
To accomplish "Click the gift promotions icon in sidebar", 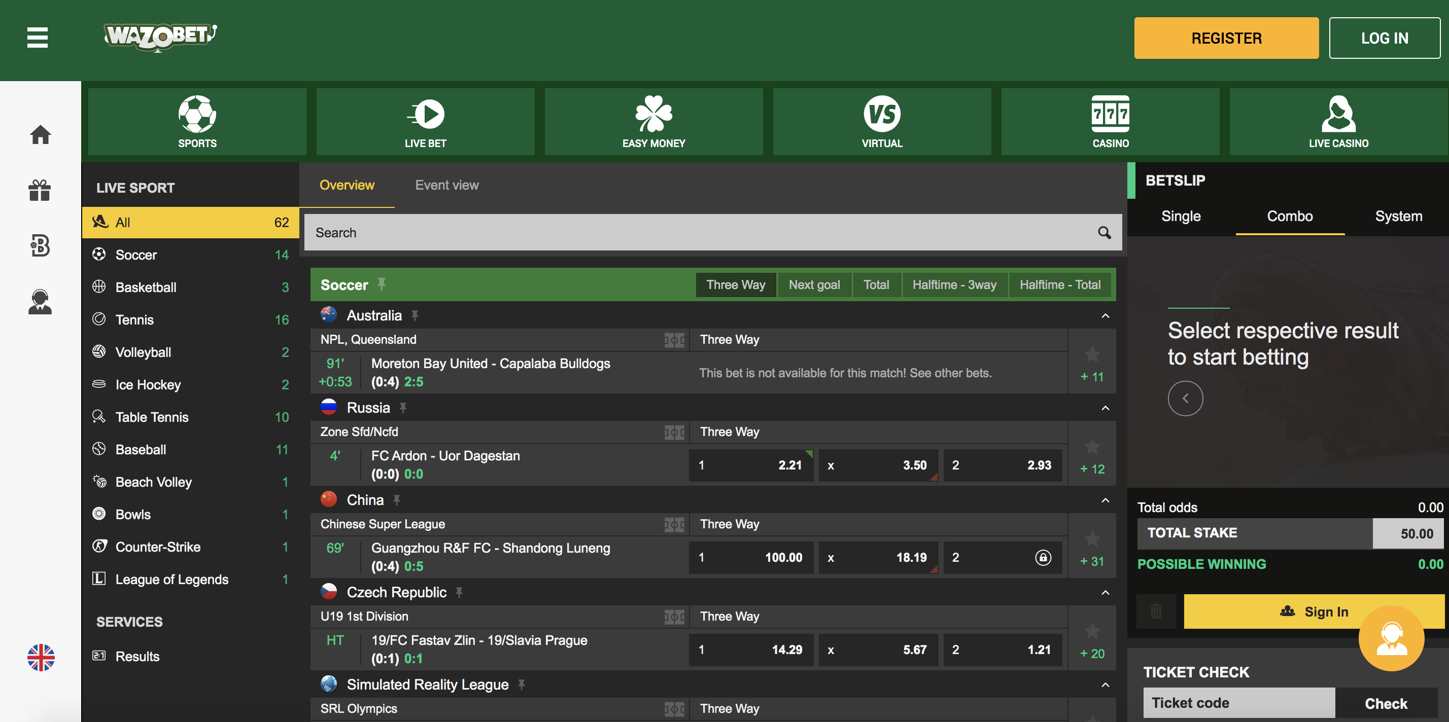I will coord(40,191).
